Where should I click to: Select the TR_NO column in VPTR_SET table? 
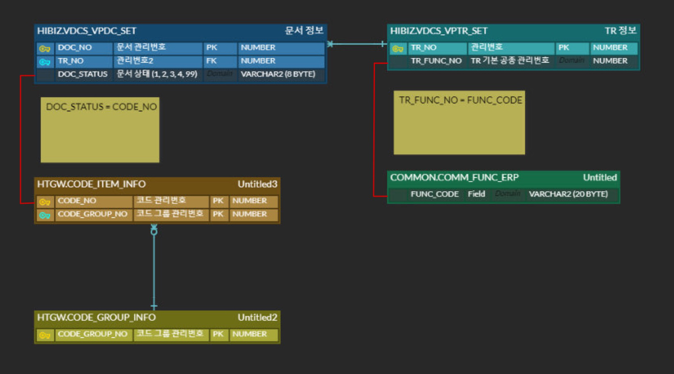424,48
